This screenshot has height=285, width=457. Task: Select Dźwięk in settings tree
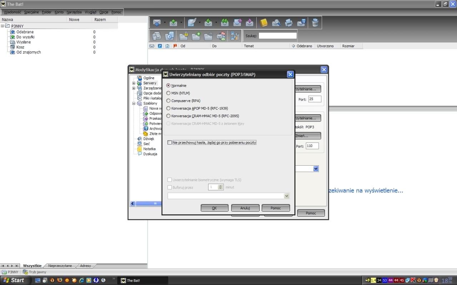tap(149, 139)
